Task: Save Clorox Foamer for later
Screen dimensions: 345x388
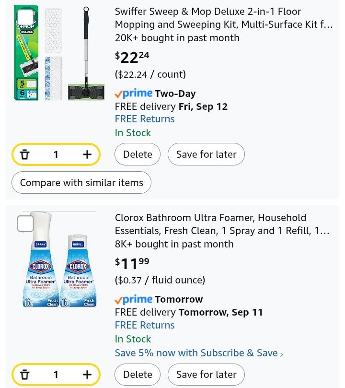Action: [x=206, y=375]
